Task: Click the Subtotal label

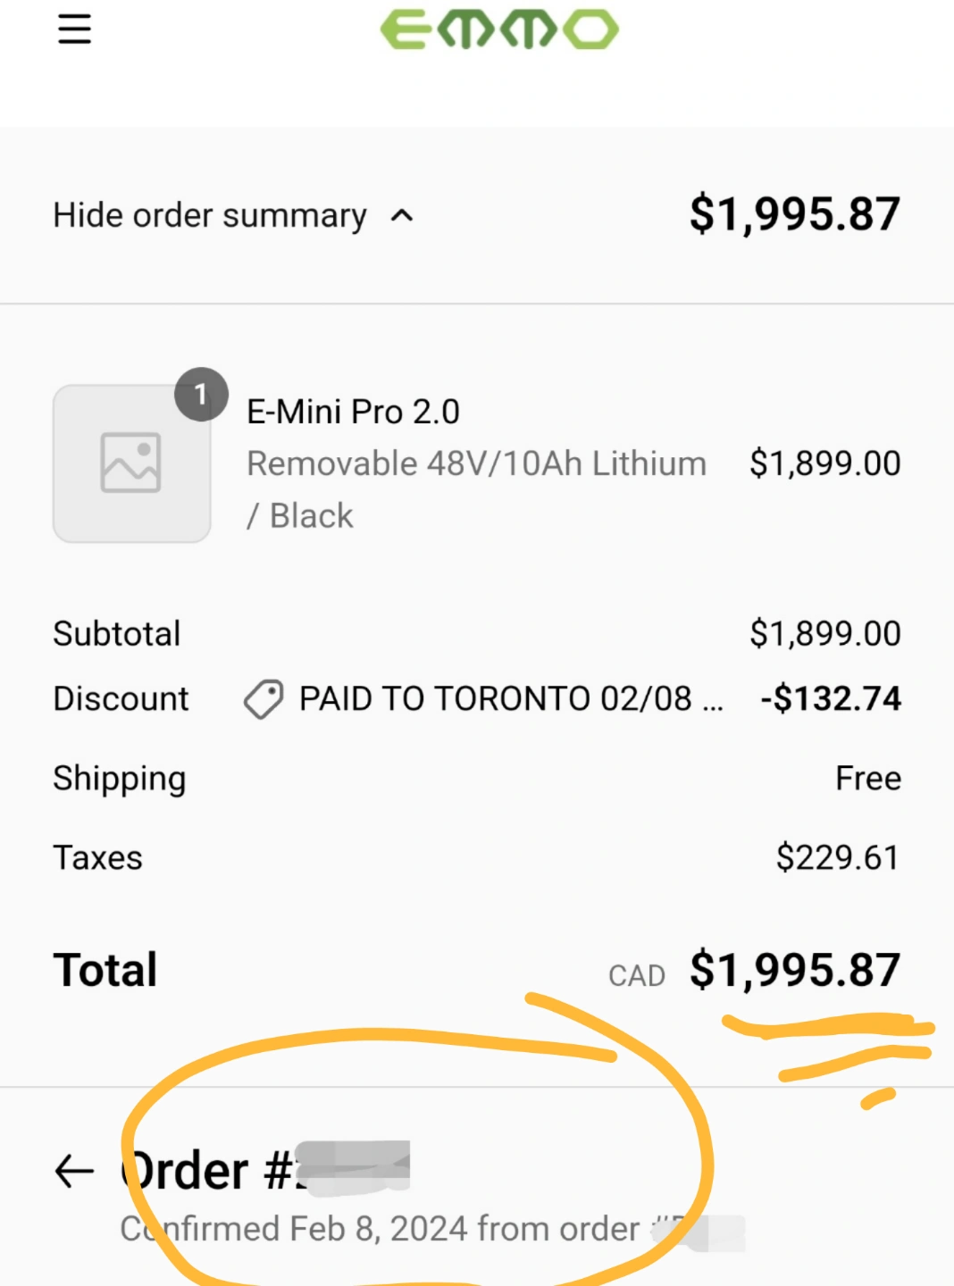Action: click(117, 633)
